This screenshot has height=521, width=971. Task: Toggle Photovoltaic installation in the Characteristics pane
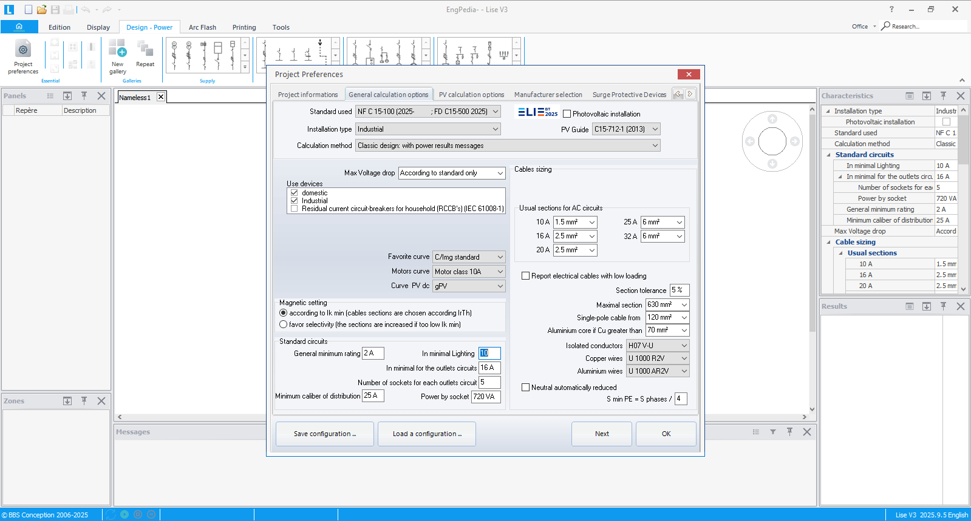point(946,122)
